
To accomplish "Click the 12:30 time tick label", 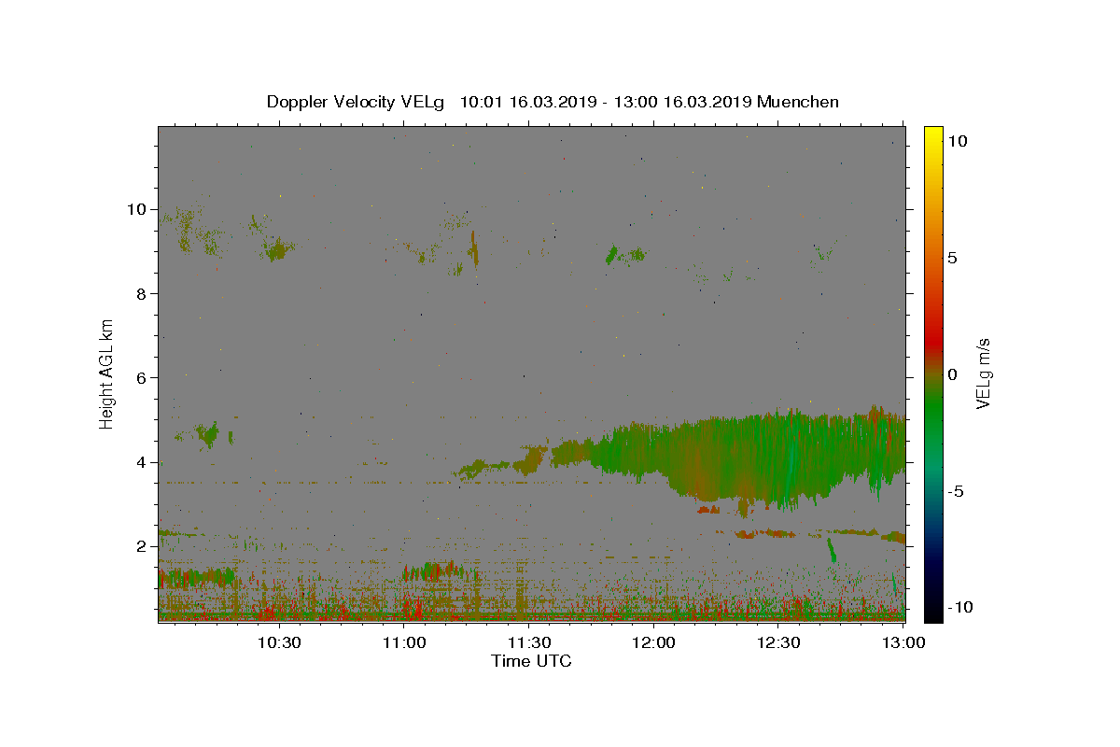I will 779,642.
